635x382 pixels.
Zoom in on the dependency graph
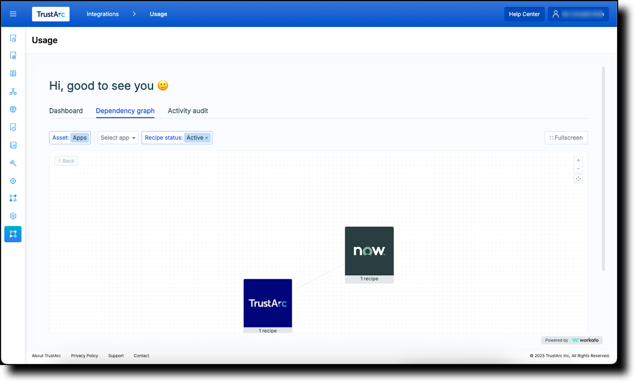coord(578,160)
